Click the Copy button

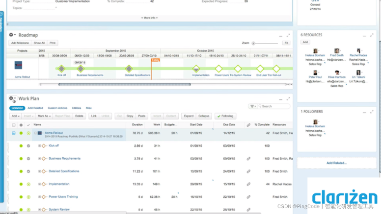pos(130,116)
